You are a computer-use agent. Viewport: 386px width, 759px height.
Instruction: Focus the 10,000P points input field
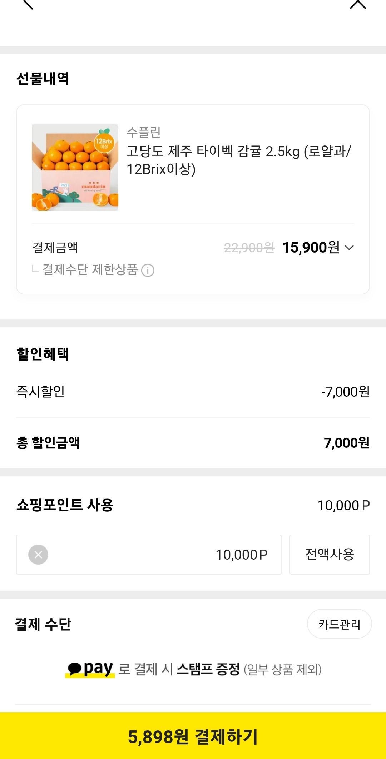click(149, 555)
